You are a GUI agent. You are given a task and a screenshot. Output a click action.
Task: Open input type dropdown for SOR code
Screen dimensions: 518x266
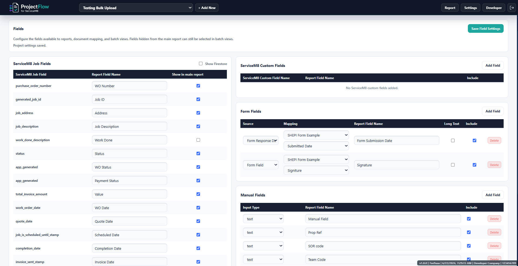coord(263,246)
